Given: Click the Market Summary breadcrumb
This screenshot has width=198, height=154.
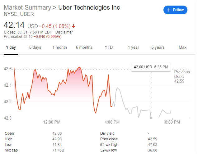Looking at the screenshot, I should (x=27, y=7).
